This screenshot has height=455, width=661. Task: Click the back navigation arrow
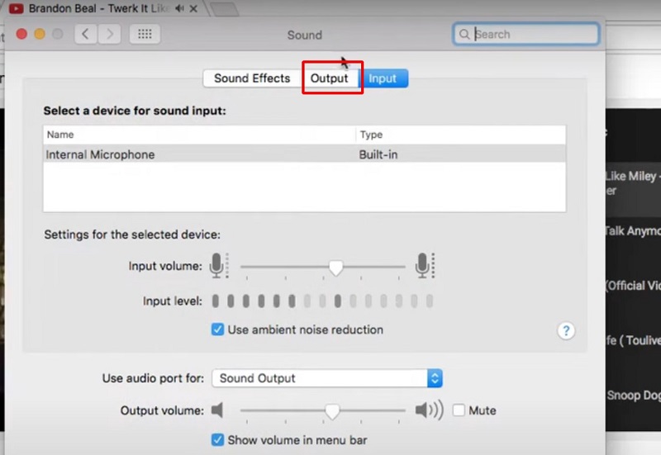(x=87, y=35)
